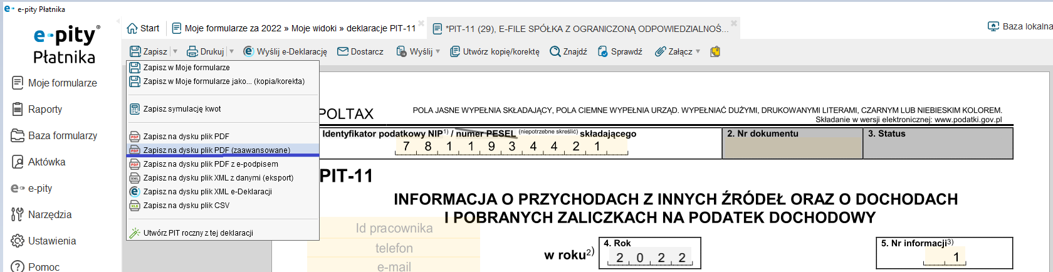
Task: Click the yellow lock note icon
Action: coord(715,51)
